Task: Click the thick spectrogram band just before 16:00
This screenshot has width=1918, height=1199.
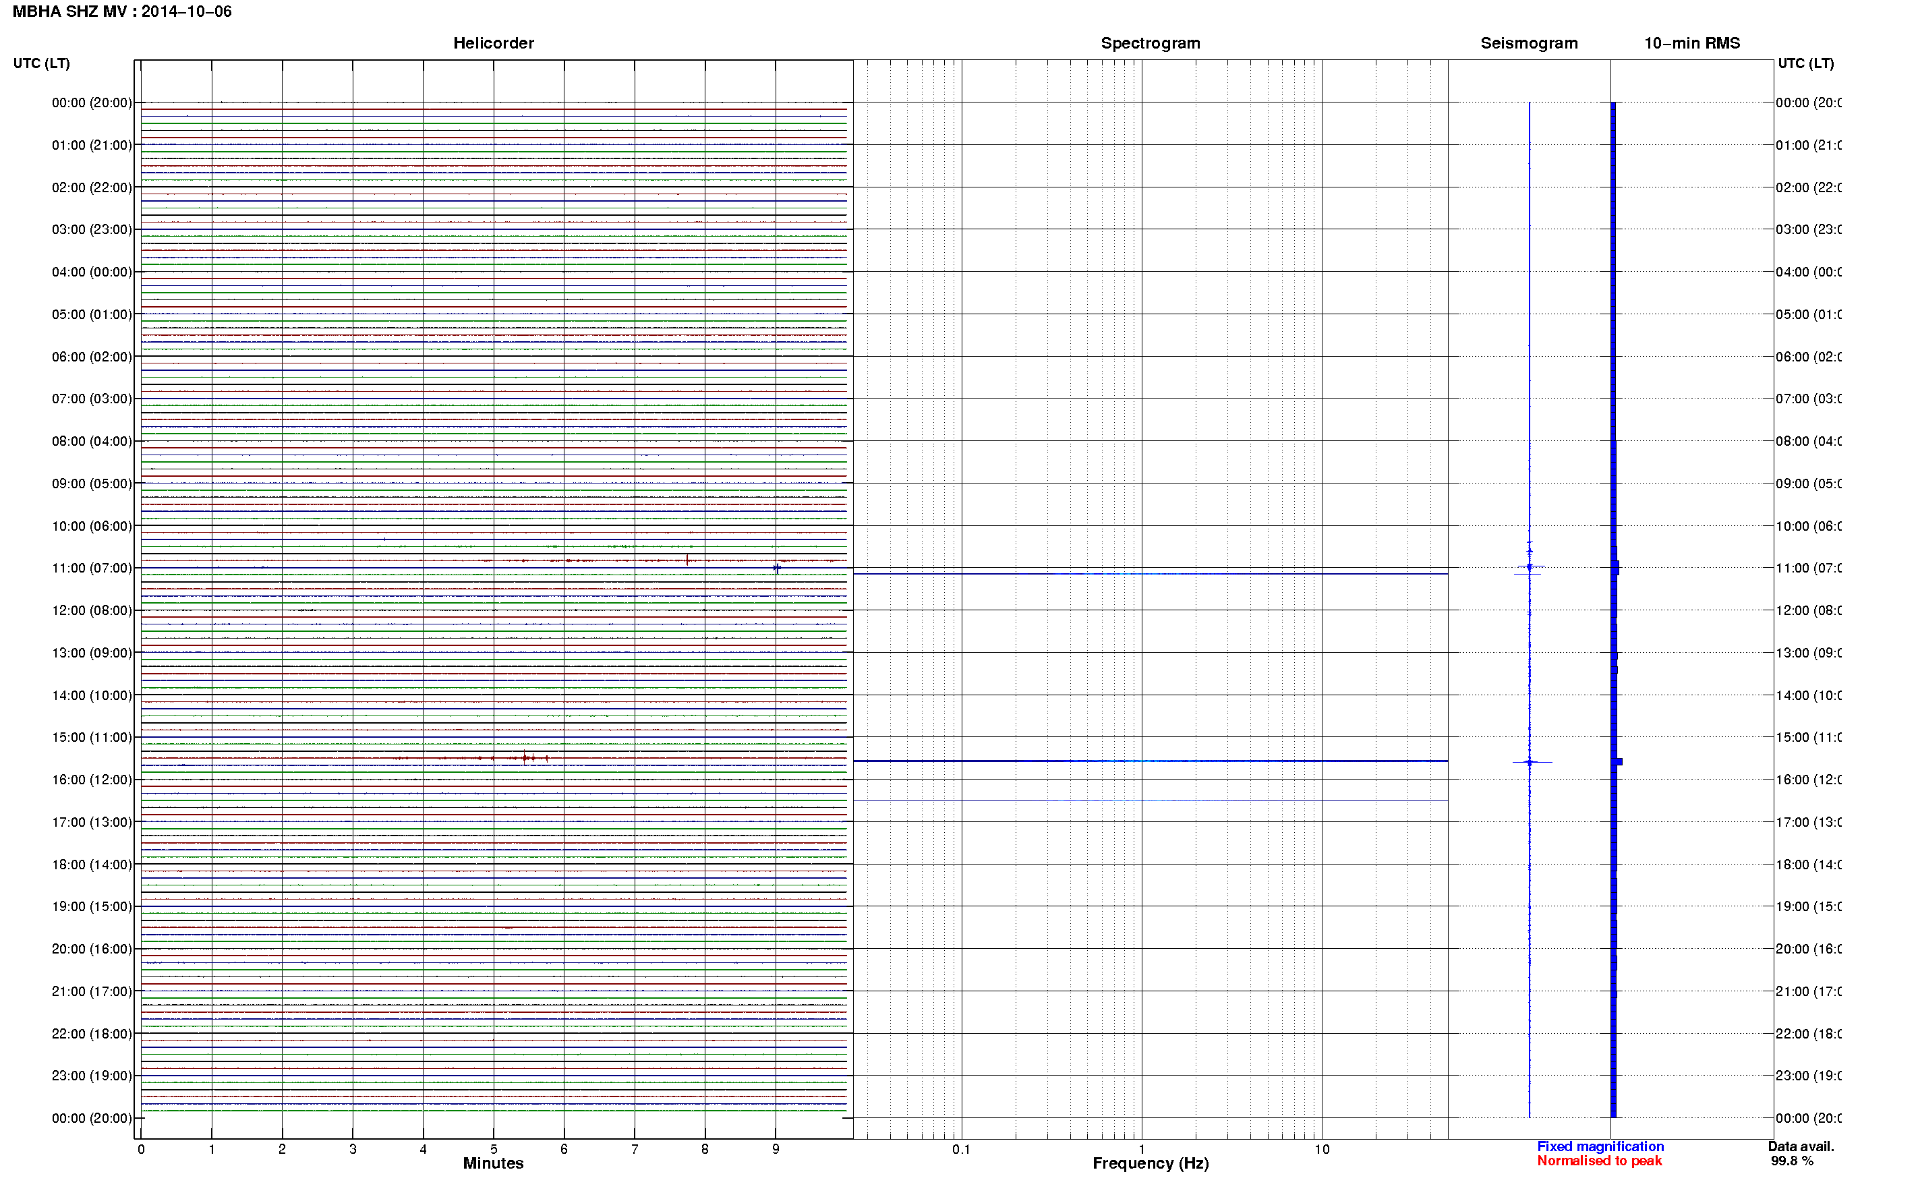Action: click(1151, 761)
